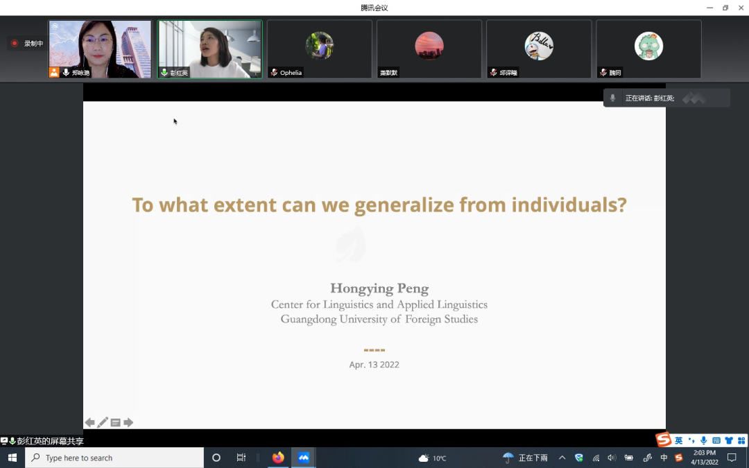The image size is (749, 468).
Task: Click the previous slide arrow
Action: point(89,423)
